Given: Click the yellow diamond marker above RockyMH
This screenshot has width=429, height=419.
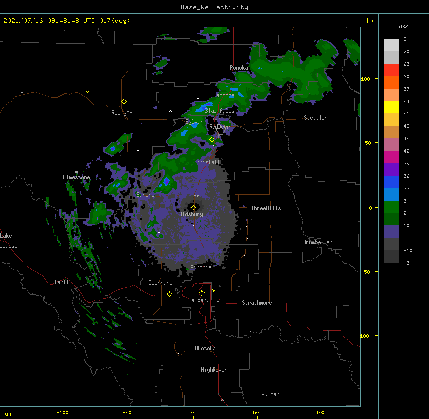Looking at the screenshot, I should 124,102.
